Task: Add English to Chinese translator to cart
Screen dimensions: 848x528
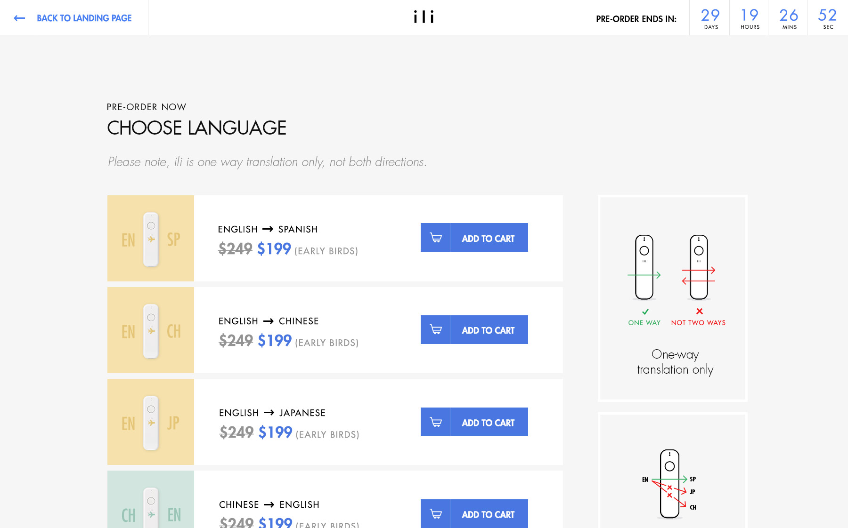Action: pyautogui.click(x=488, y=330)
